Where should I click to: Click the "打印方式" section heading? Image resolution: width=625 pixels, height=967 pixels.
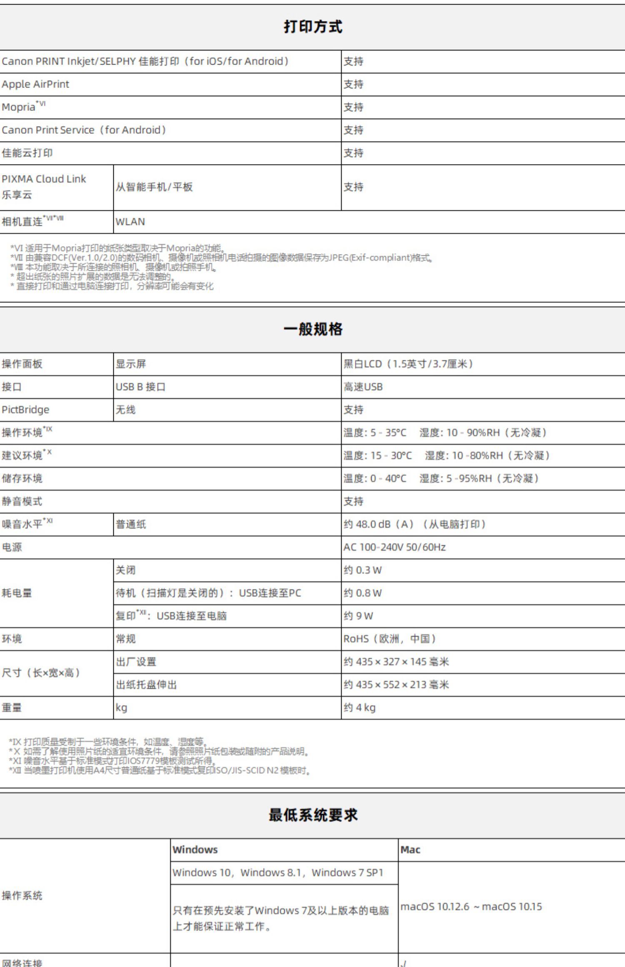313,27
